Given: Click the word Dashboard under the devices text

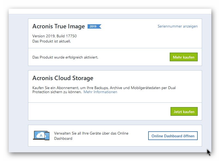Looking at the screenshot, I should point(63,138).
